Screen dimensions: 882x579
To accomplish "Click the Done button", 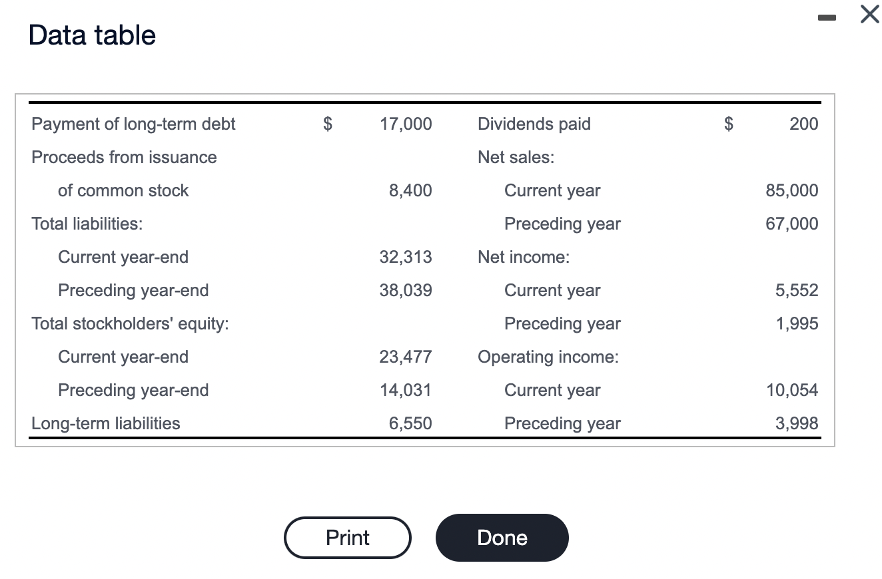I will 502,537.
